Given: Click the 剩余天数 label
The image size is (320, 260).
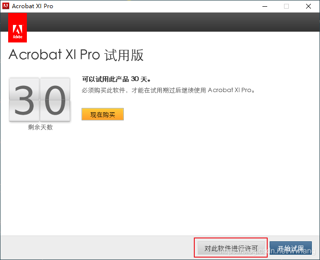Looking at the screenshot, I should 40,127.
